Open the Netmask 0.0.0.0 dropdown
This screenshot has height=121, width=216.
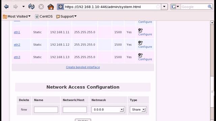tap(108, 110)
